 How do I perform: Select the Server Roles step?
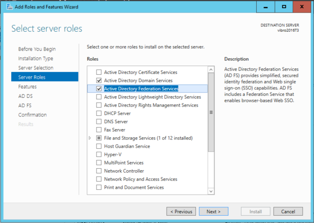pyautogui.click(x=45, y=77)
